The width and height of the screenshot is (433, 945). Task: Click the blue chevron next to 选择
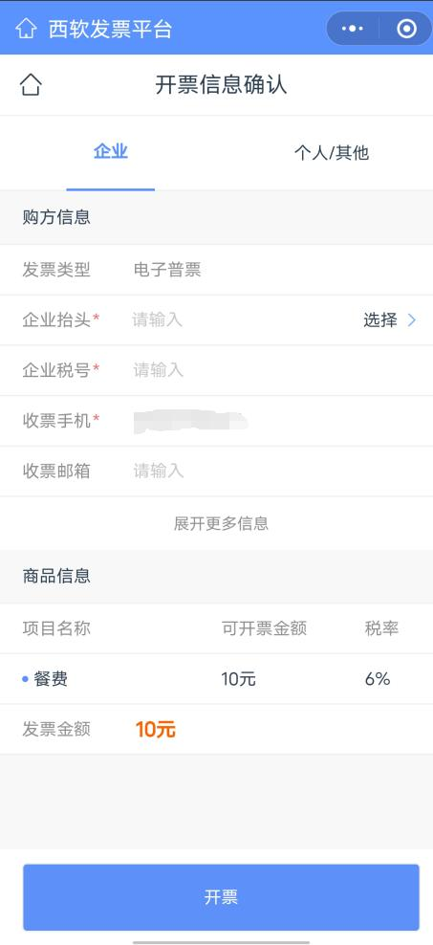pyautogui.click(x=412, y=320)
